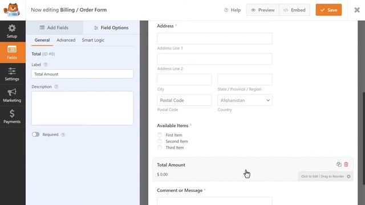This screenshot has height=205, width=365.
Task: Click the Address field label
Action: (x=165, y=26)
